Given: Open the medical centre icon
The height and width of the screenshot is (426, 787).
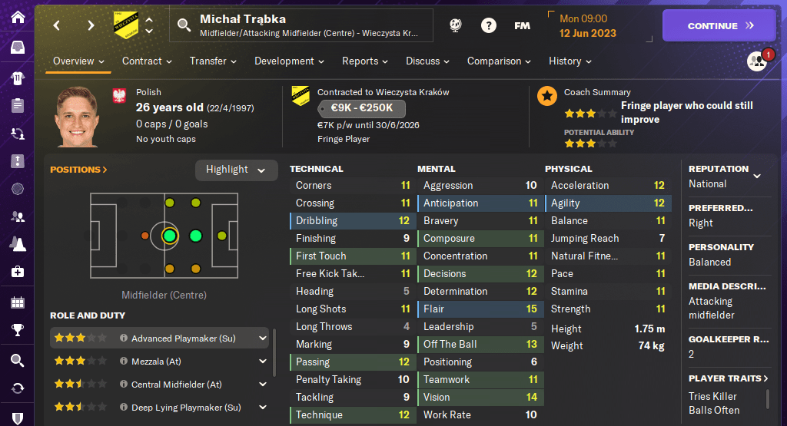Looking at the screenshot, I should 17,272.
